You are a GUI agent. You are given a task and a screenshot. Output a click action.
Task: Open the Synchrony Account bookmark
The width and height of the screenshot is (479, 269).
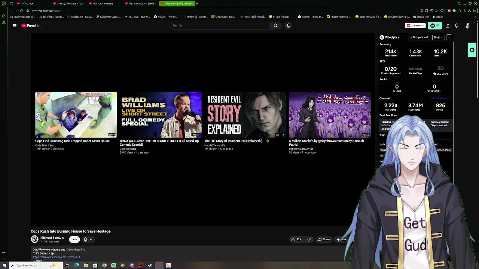(109, 17)
